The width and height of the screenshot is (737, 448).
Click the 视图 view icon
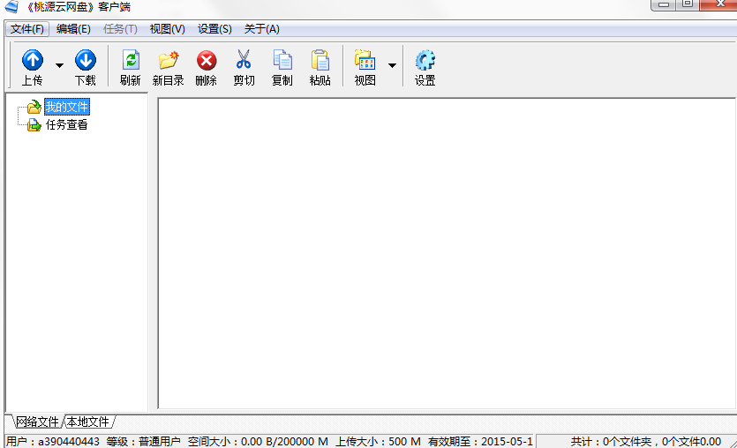[365, 60]
